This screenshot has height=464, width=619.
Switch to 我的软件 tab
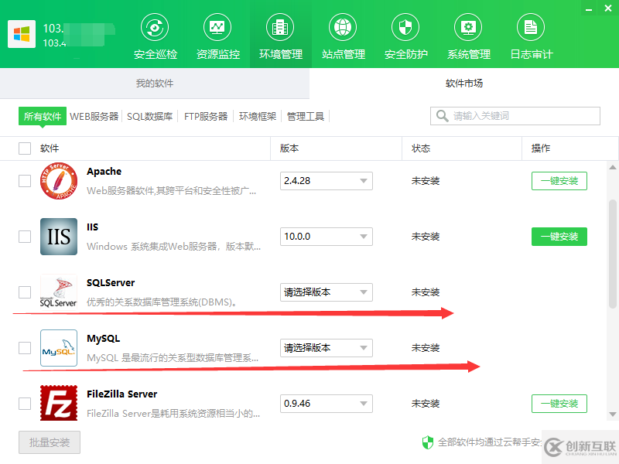tap(155, 84)
